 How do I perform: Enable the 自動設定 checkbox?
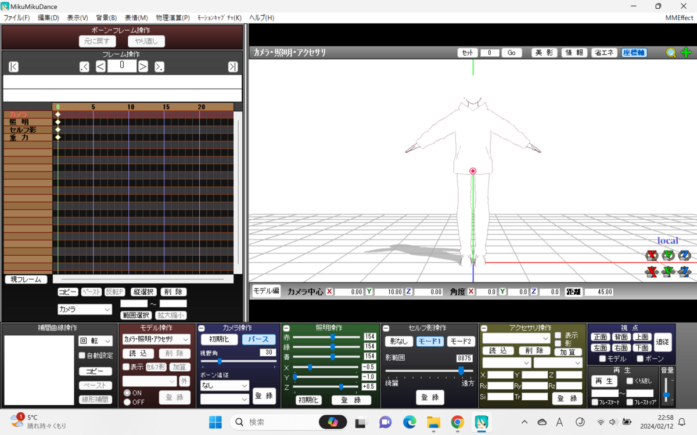[x=82, y=356]
